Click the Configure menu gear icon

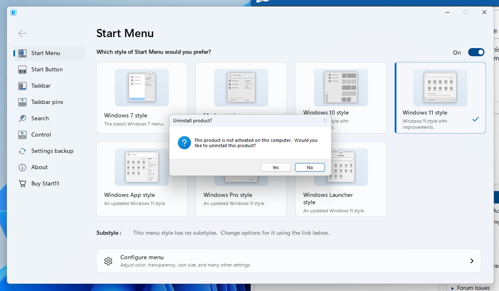108,261
